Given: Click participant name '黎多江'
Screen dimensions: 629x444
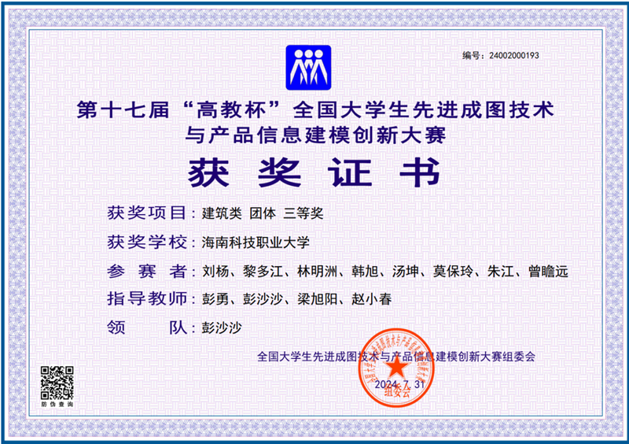Looking at the screenshot, I should (263, 272).
